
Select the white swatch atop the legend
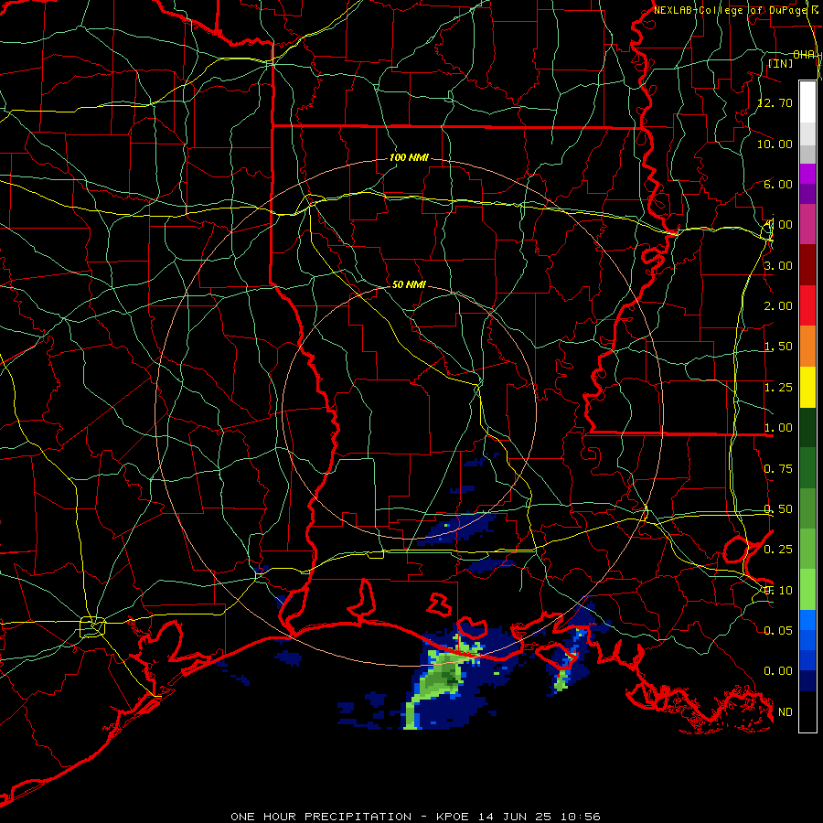[807, 102]
